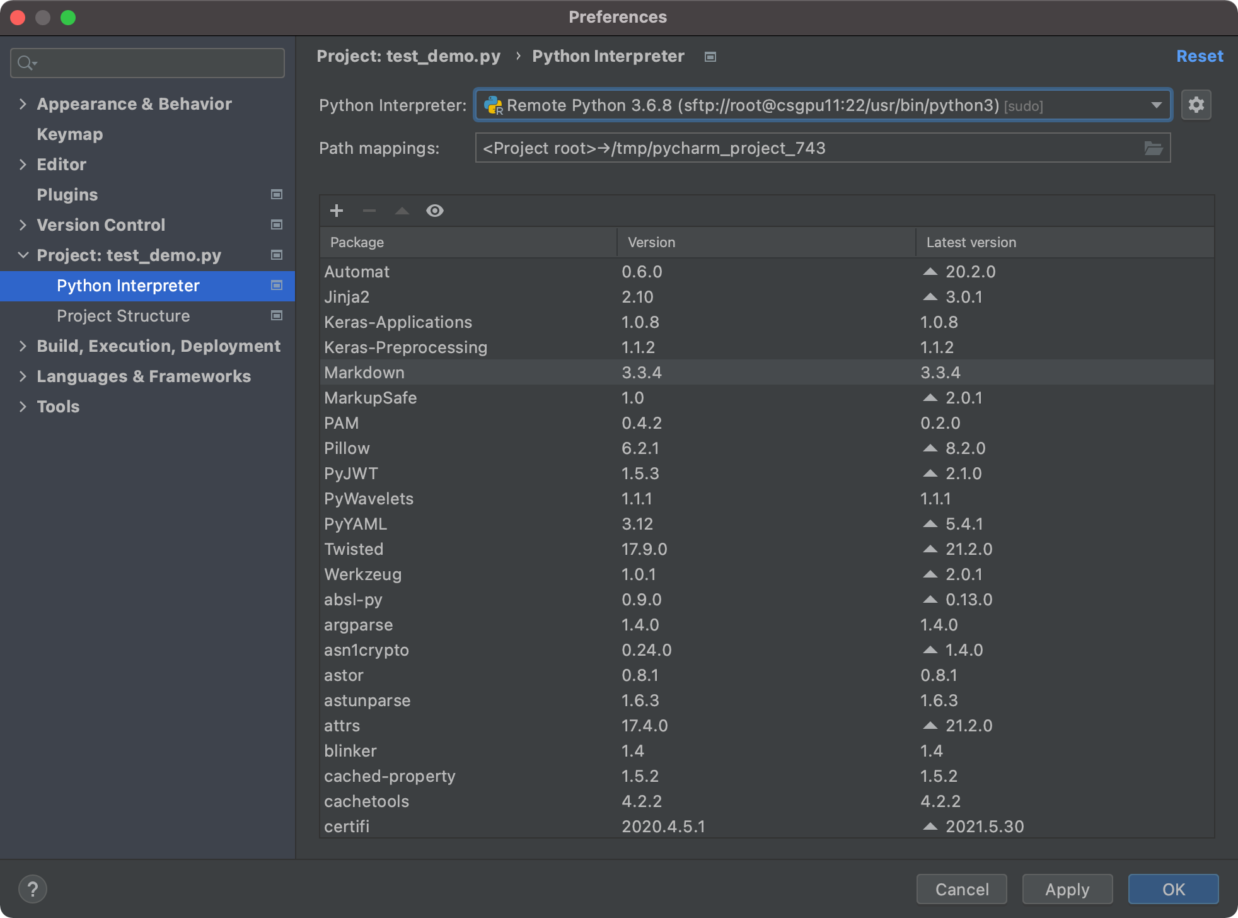Expand the Tools section
Image resolution: width=1238 pixels, height=918 pixels.
click(x=23, y=406)
